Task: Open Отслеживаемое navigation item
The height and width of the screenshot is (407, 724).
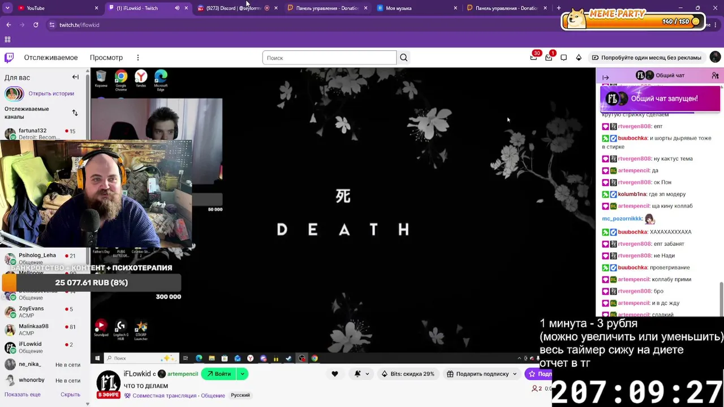Action: click(x=51, y=58)
